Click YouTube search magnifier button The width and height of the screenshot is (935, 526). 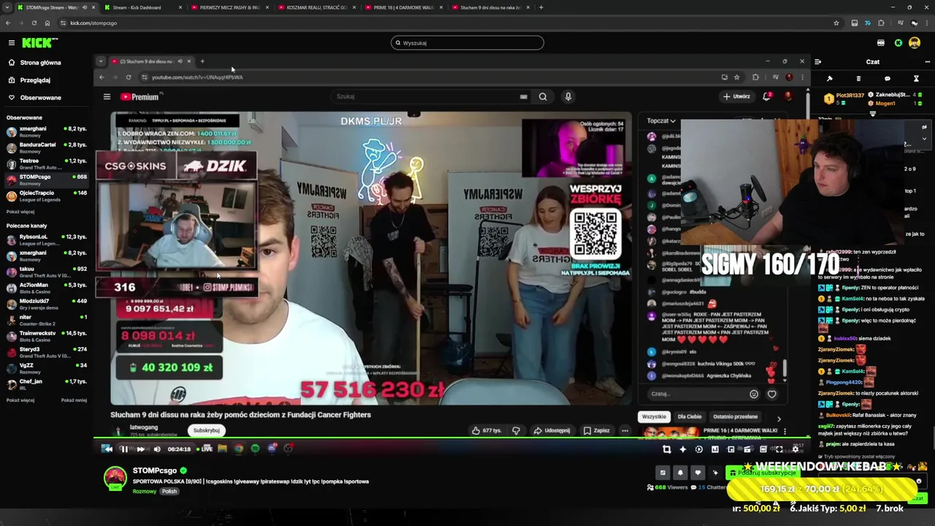click(x=543, y=96)
